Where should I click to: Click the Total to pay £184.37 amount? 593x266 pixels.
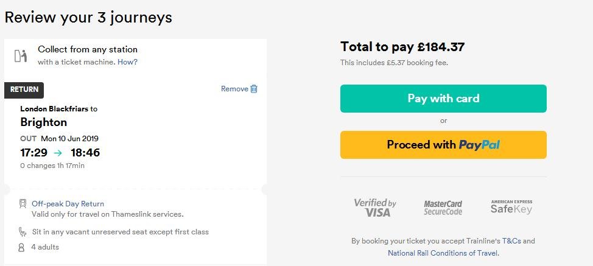(x=402, y=47)
